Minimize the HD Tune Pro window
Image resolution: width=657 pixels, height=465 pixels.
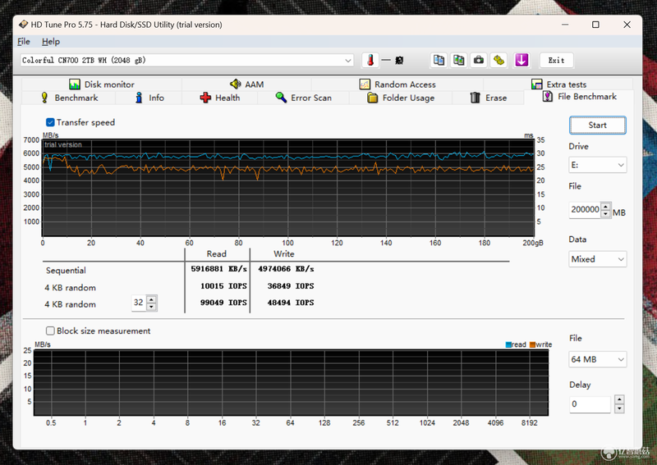click(565, 25)
